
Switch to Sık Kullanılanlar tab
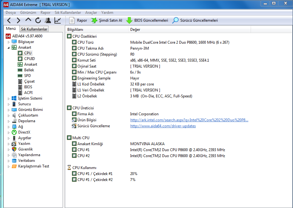coord(34,29)
